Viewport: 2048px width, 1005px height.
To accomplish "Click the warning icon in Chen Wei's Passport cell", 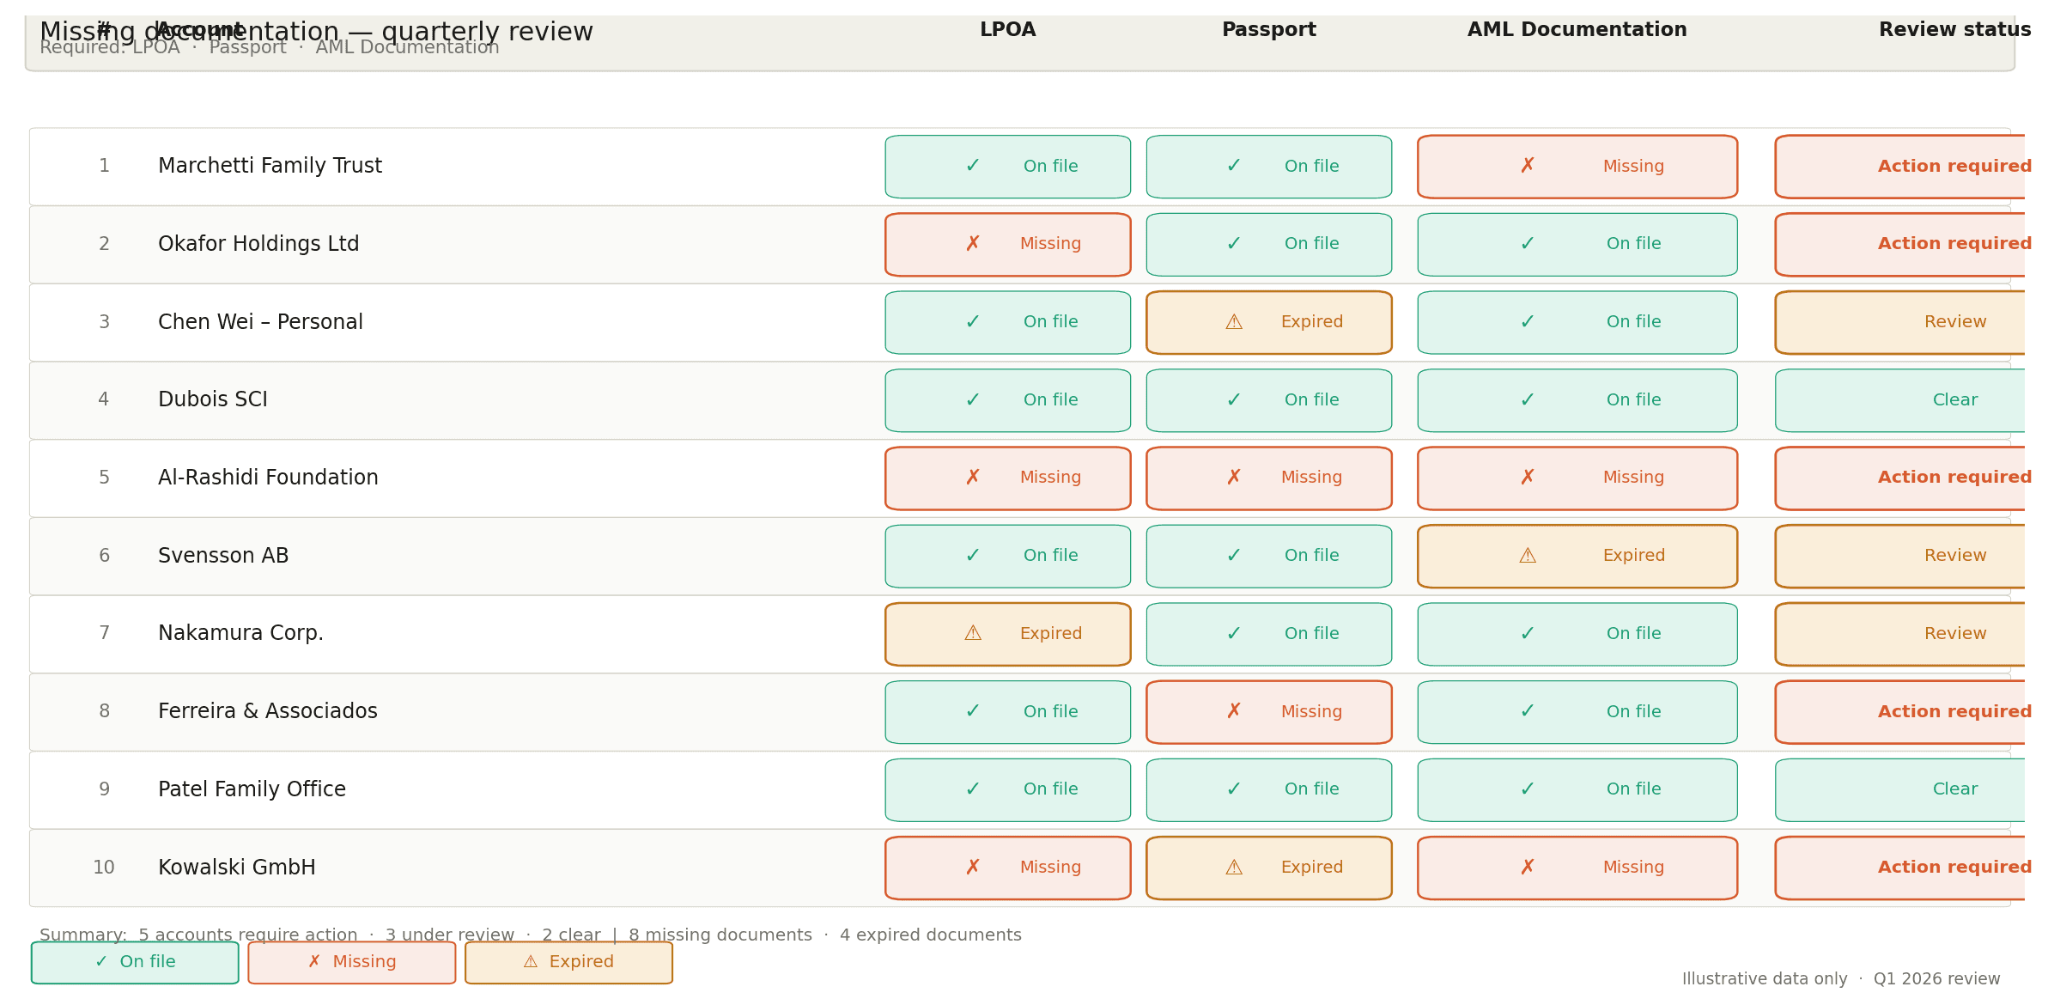I will point(1233,322).
